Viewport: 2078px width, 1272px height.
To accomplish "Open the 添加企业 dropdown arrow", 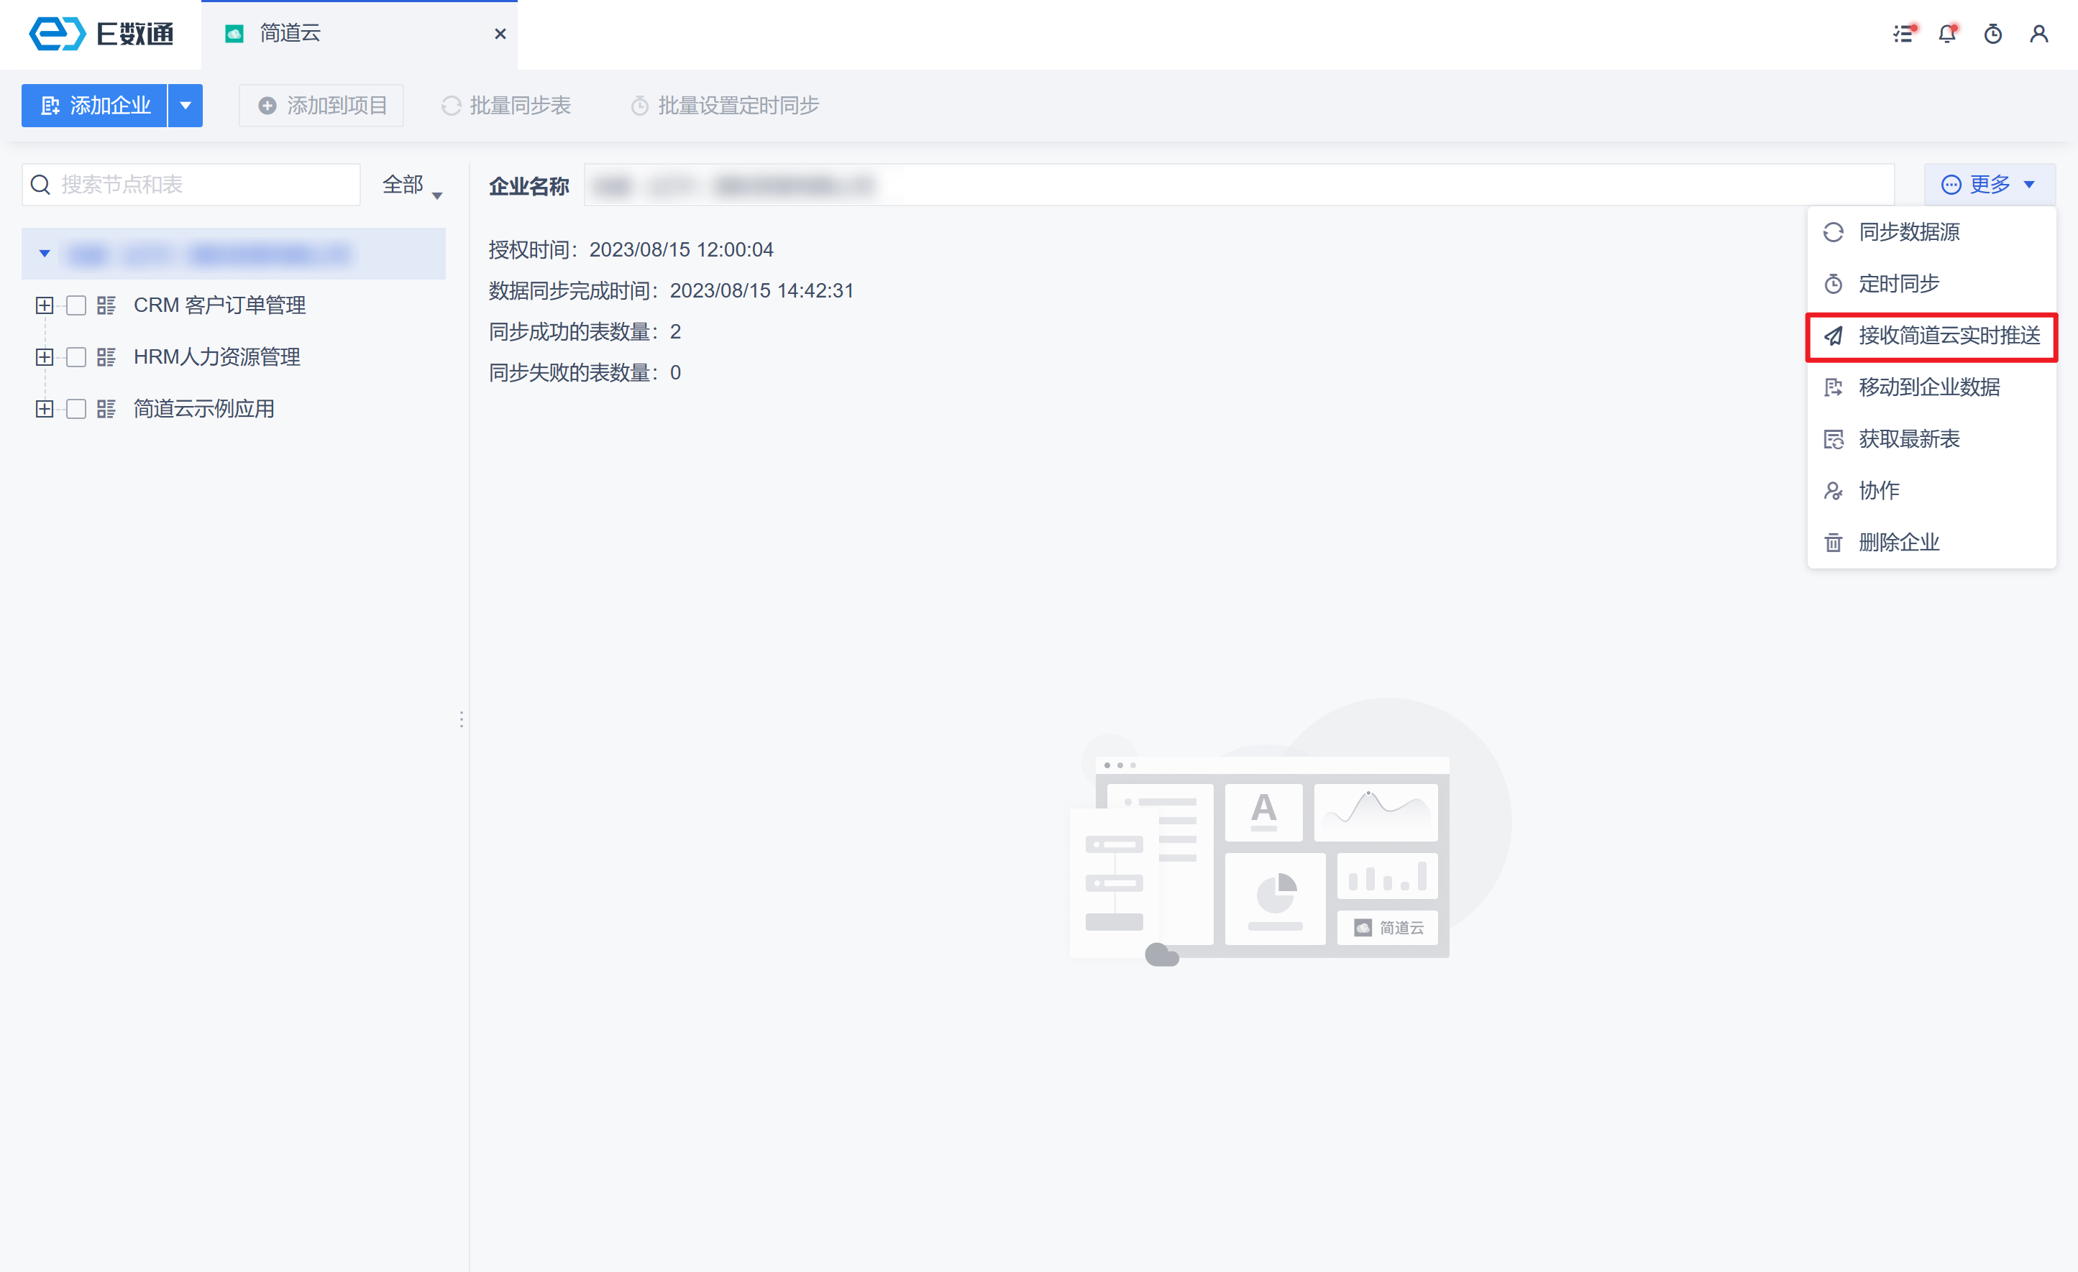I will click(x=186, y=106).
